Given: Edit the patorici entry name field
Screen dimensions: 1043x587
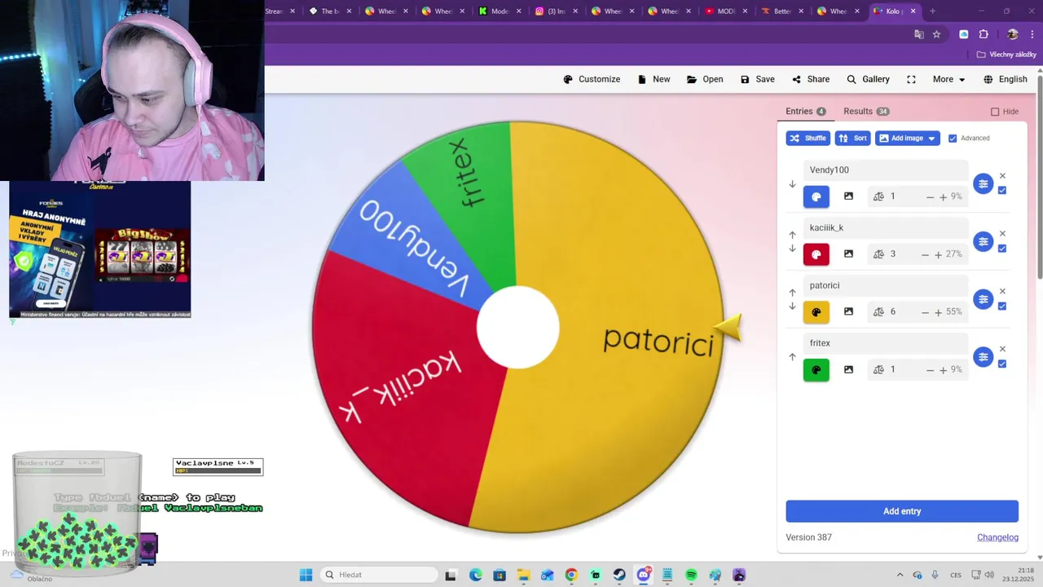Looking at the screenshot, I should coord(885,285).
